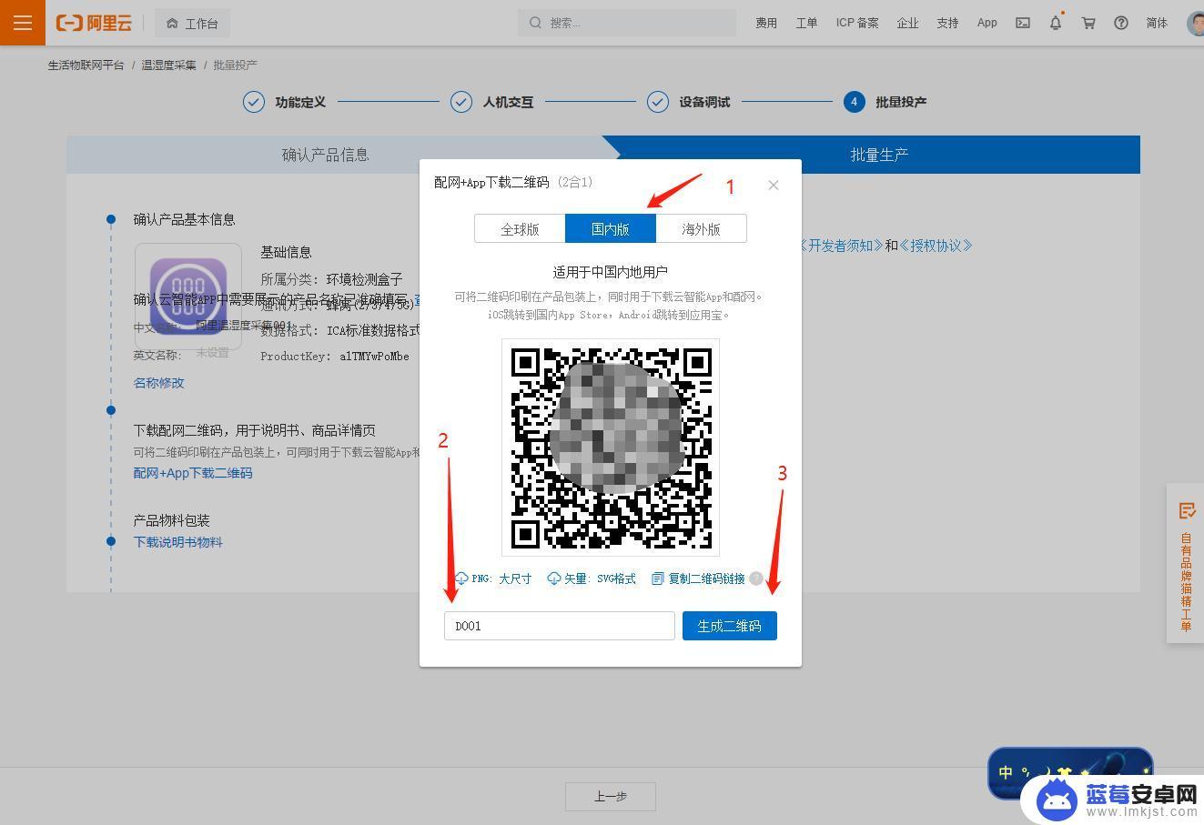The image size is (1204, 825).
Task: Select the 全球版 tab
Action: click(x=520, y=229)
